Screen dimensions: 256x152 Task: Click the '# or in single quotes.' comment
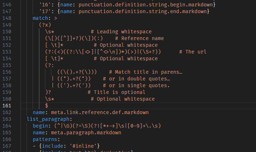click(x=136, y=85)
